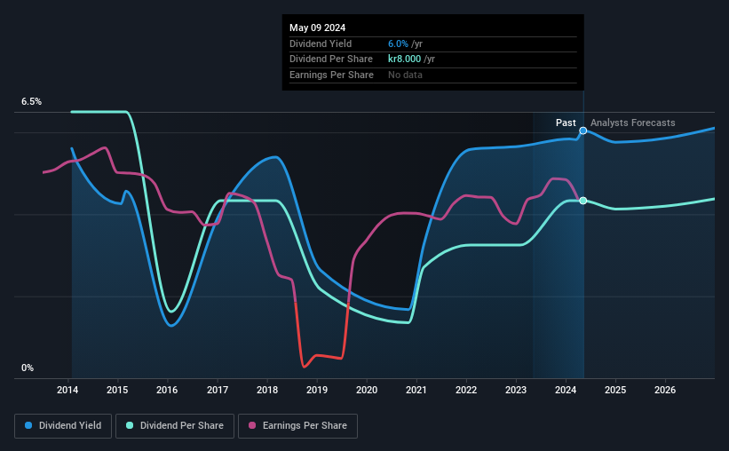The image size is (729, 451).
Task: Click the 'Past' label on chart
Action: [566, 123]
